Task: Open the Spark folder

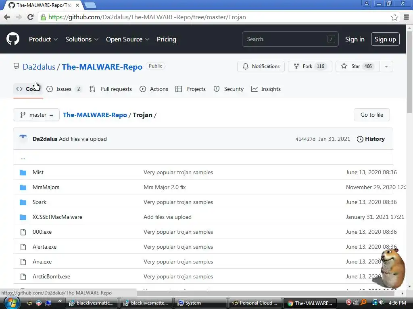Action: click(x=40, y=202)
